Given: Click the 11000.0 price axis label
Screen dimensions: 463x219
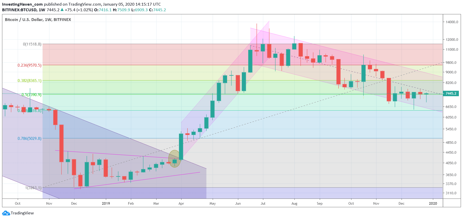Looking at the screenshot, I should coord(452,50).
